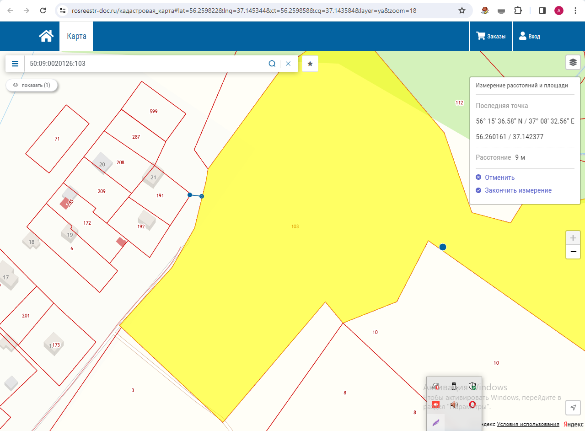
Task: Zoom in the map with plus button
Action: pyautogui.click(x=573, y=238)
